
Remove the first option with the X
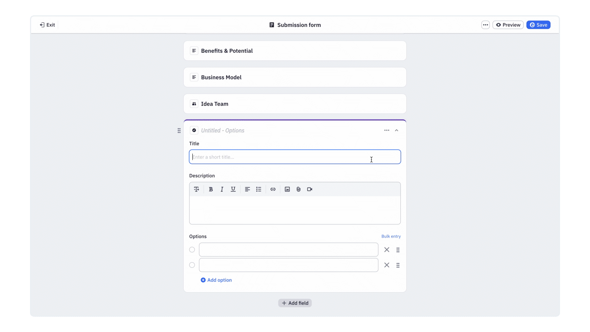coord(387,250)
